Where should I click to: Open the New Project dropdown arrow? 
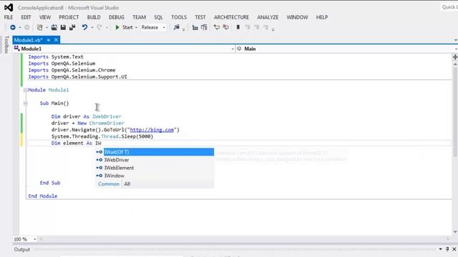click(47, 28)
